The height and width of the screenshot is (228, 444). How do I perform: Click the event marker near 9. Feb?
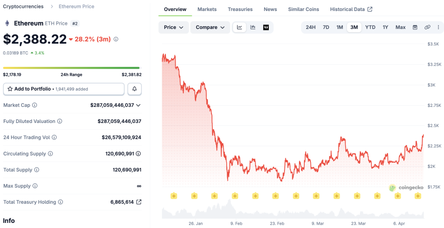[x=235, y=196]
